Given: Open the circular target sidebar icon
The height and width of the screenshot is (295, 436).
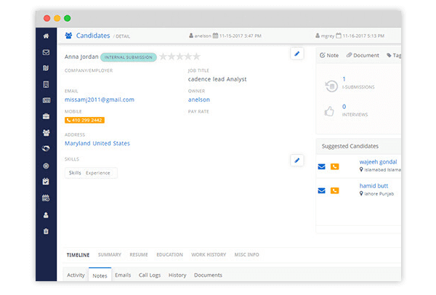Looking at the screenshot, I should point(47,166).
